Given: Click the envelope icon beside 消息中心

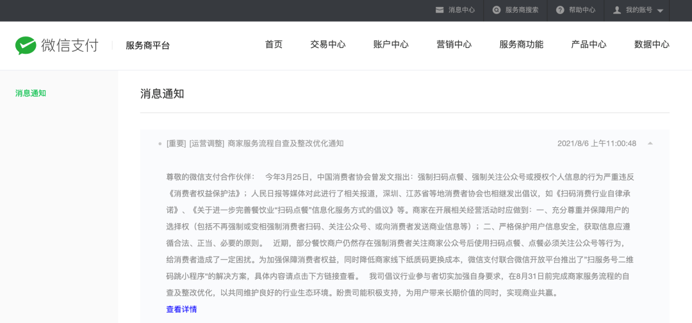Looking at the screenshot, I should click(x=440, y=10).
